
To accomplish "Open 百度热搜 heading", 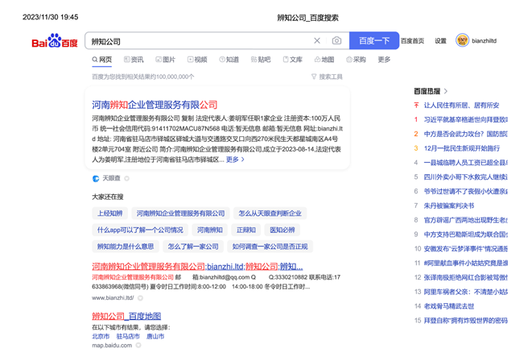I will pyautogui.click(x=427, y=91).
